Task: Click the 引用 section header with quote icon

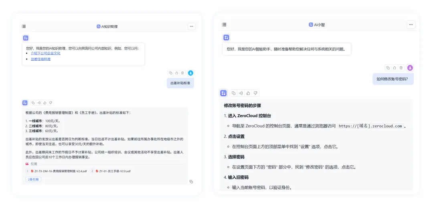Action: tap(31, 164)
